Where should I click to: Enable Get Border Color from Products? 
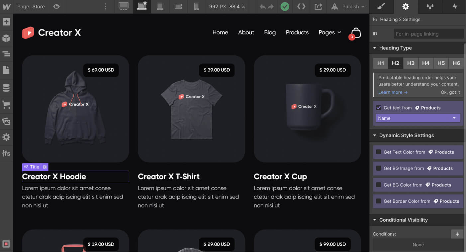tap(378, 201)
